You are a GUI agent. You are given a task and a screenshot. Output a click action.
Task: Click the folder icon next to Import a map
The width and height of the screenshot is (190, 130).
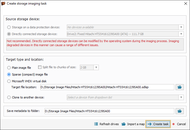[x=124, y=124]
